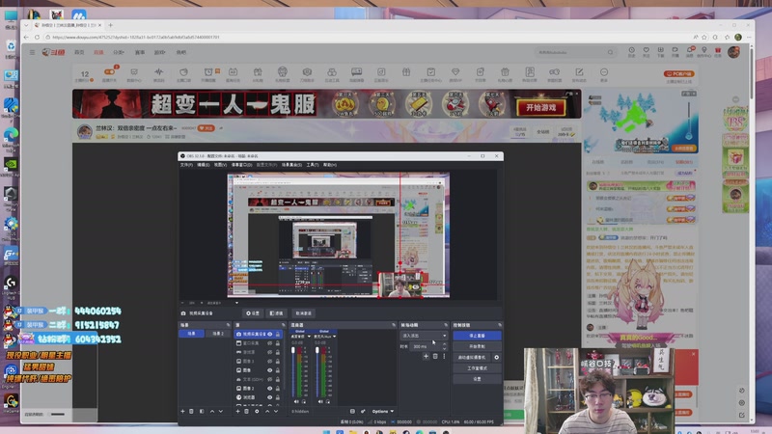Pop out the 控制按钮 dock
This screenshot has width=772, height=434.
point(499,325)
